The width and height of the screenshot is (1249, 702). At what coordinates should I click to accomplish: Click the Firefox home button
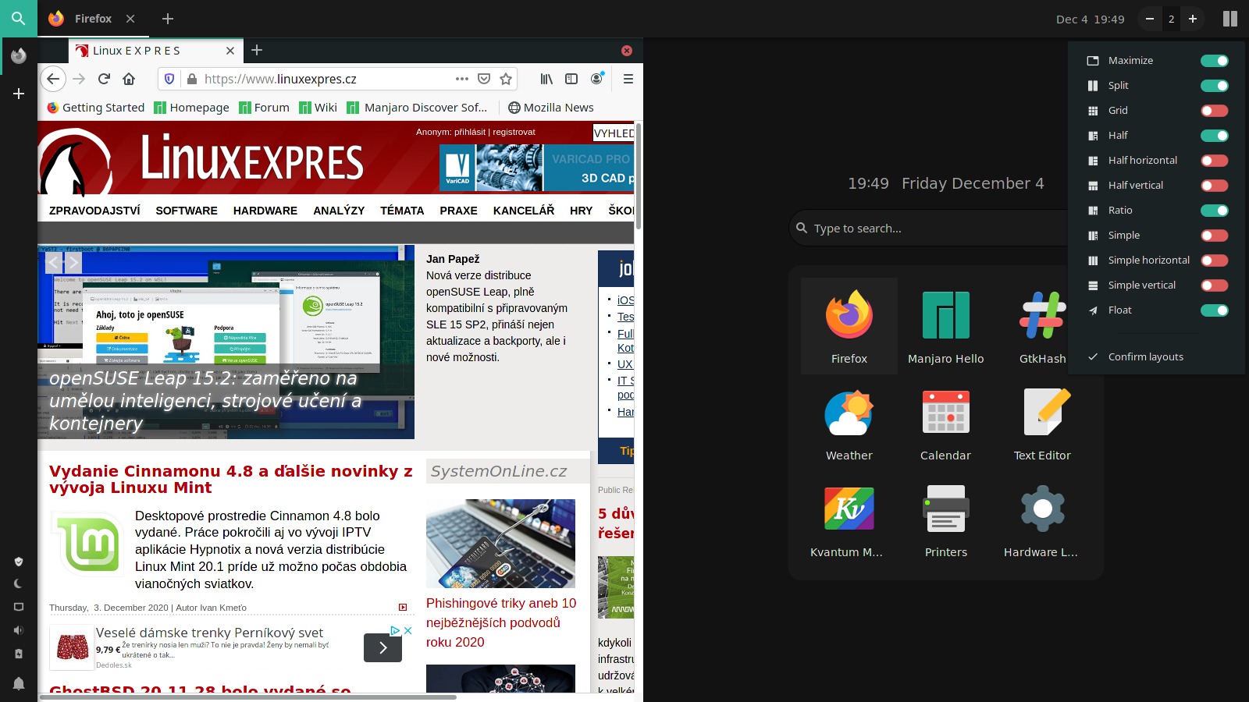(x=129, y=79)
